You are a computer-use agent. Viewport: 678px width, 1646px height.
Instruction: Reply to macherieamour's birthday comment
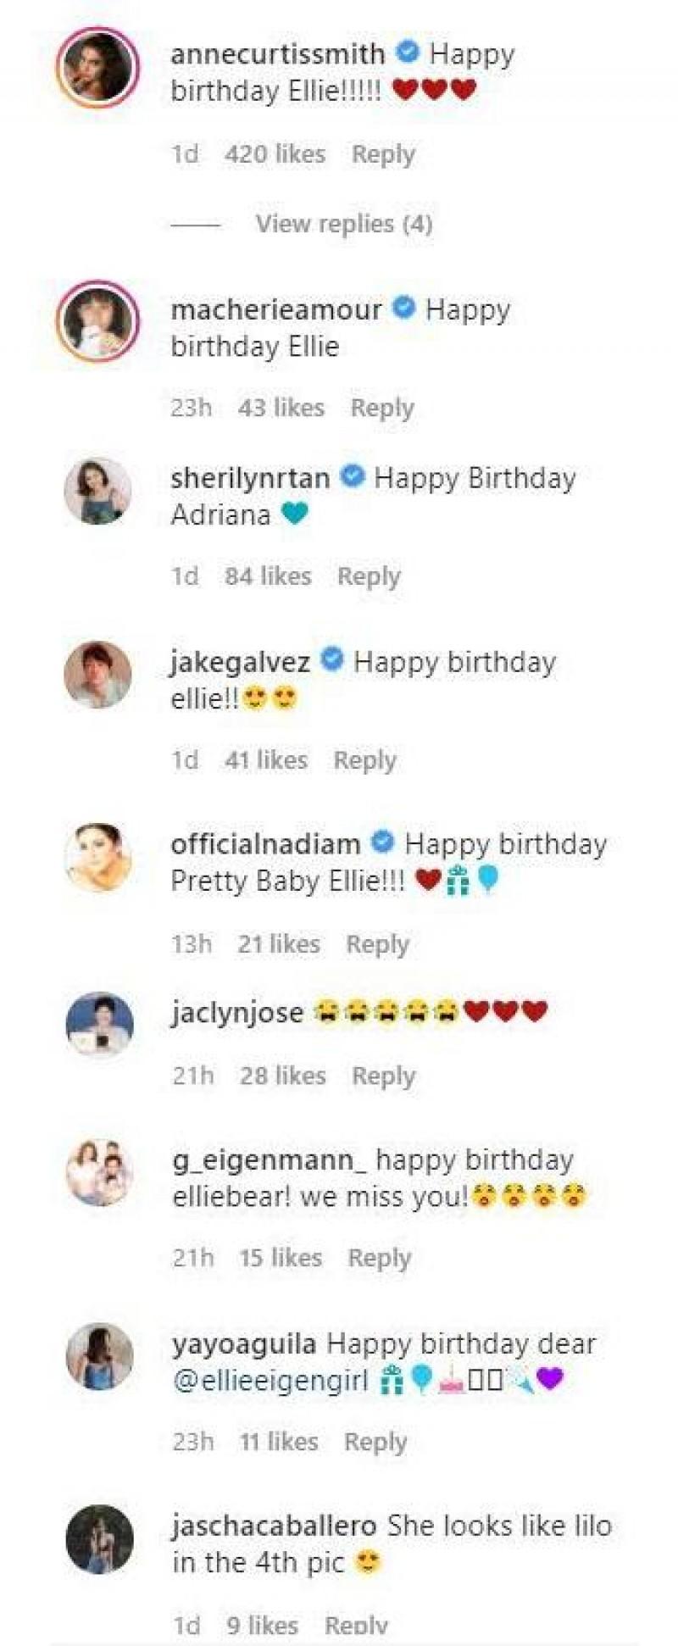(382, 408)
